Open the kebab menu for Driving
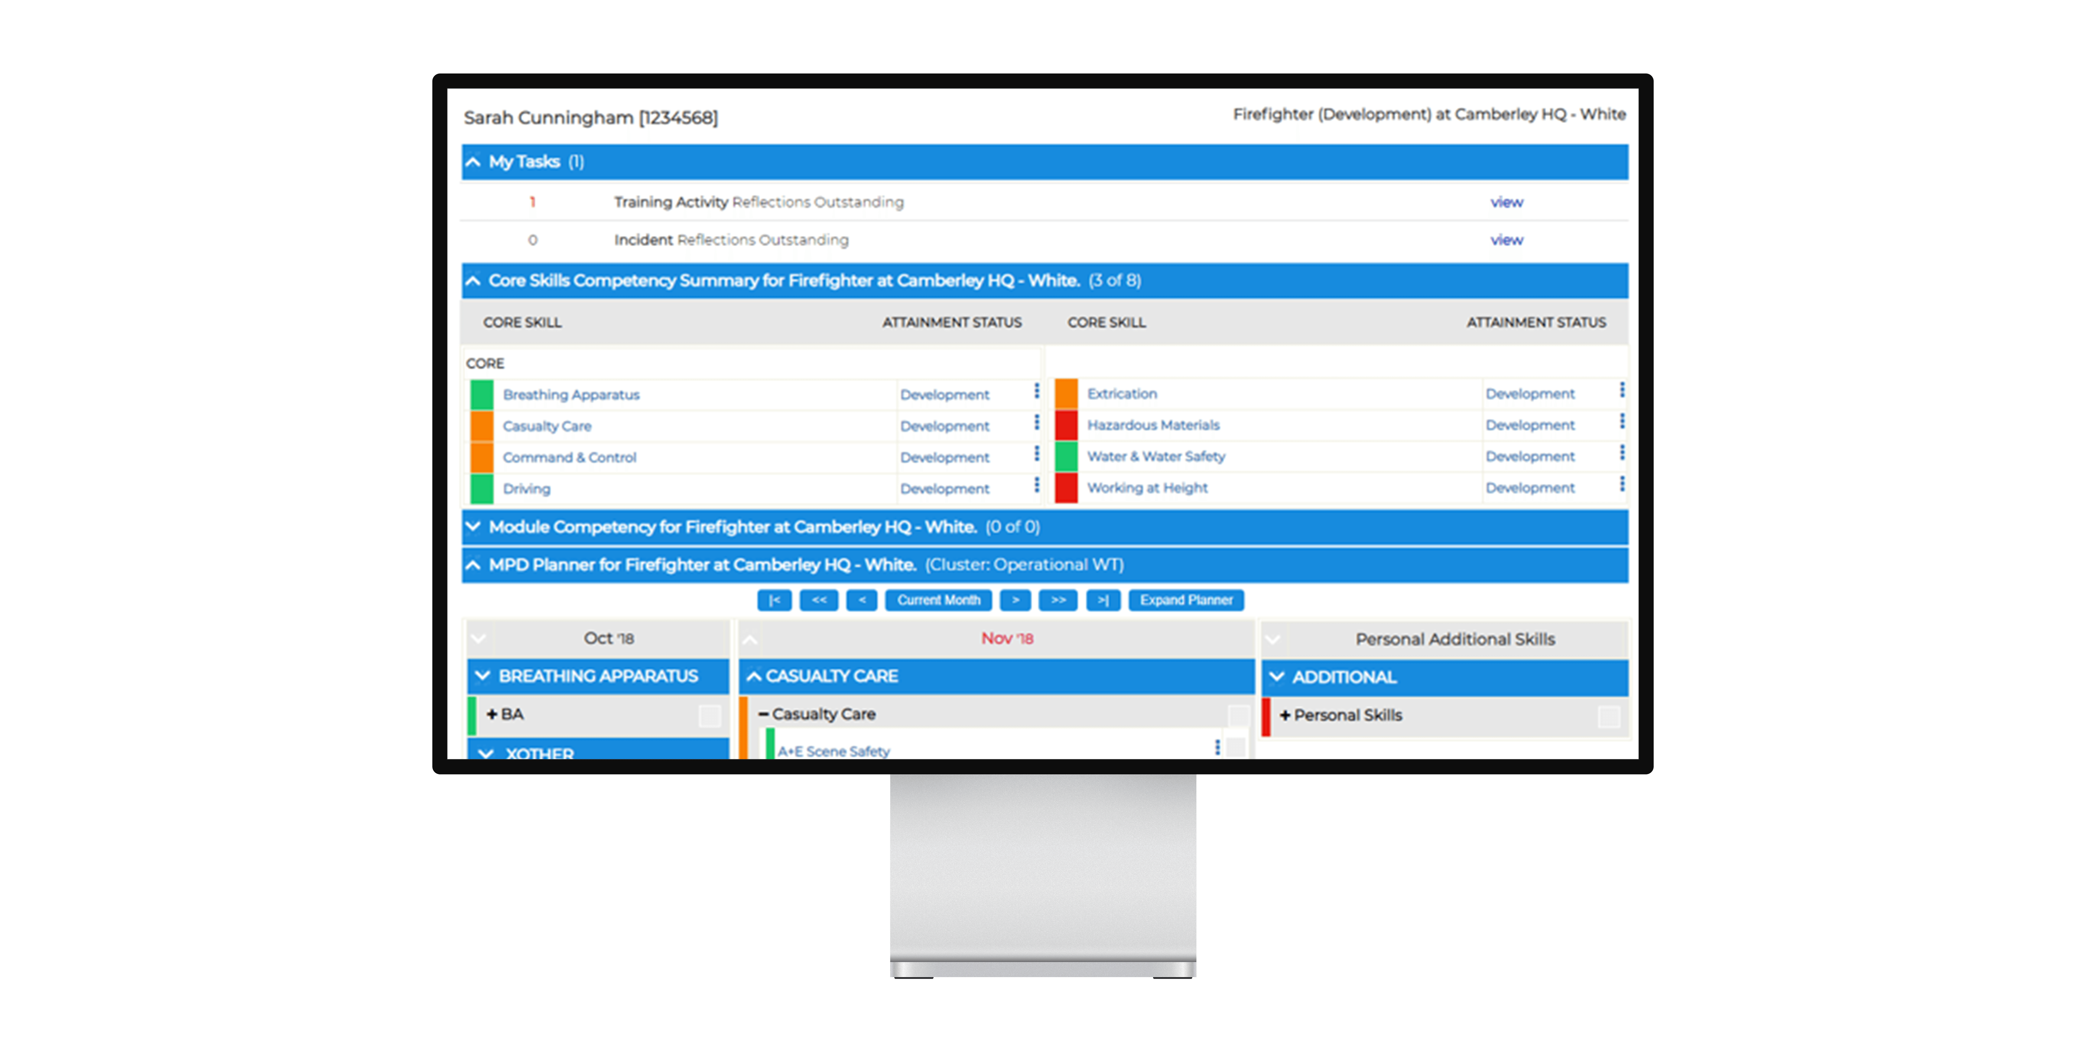Screen dimensions: 2086x1043 pos(1037,485)
